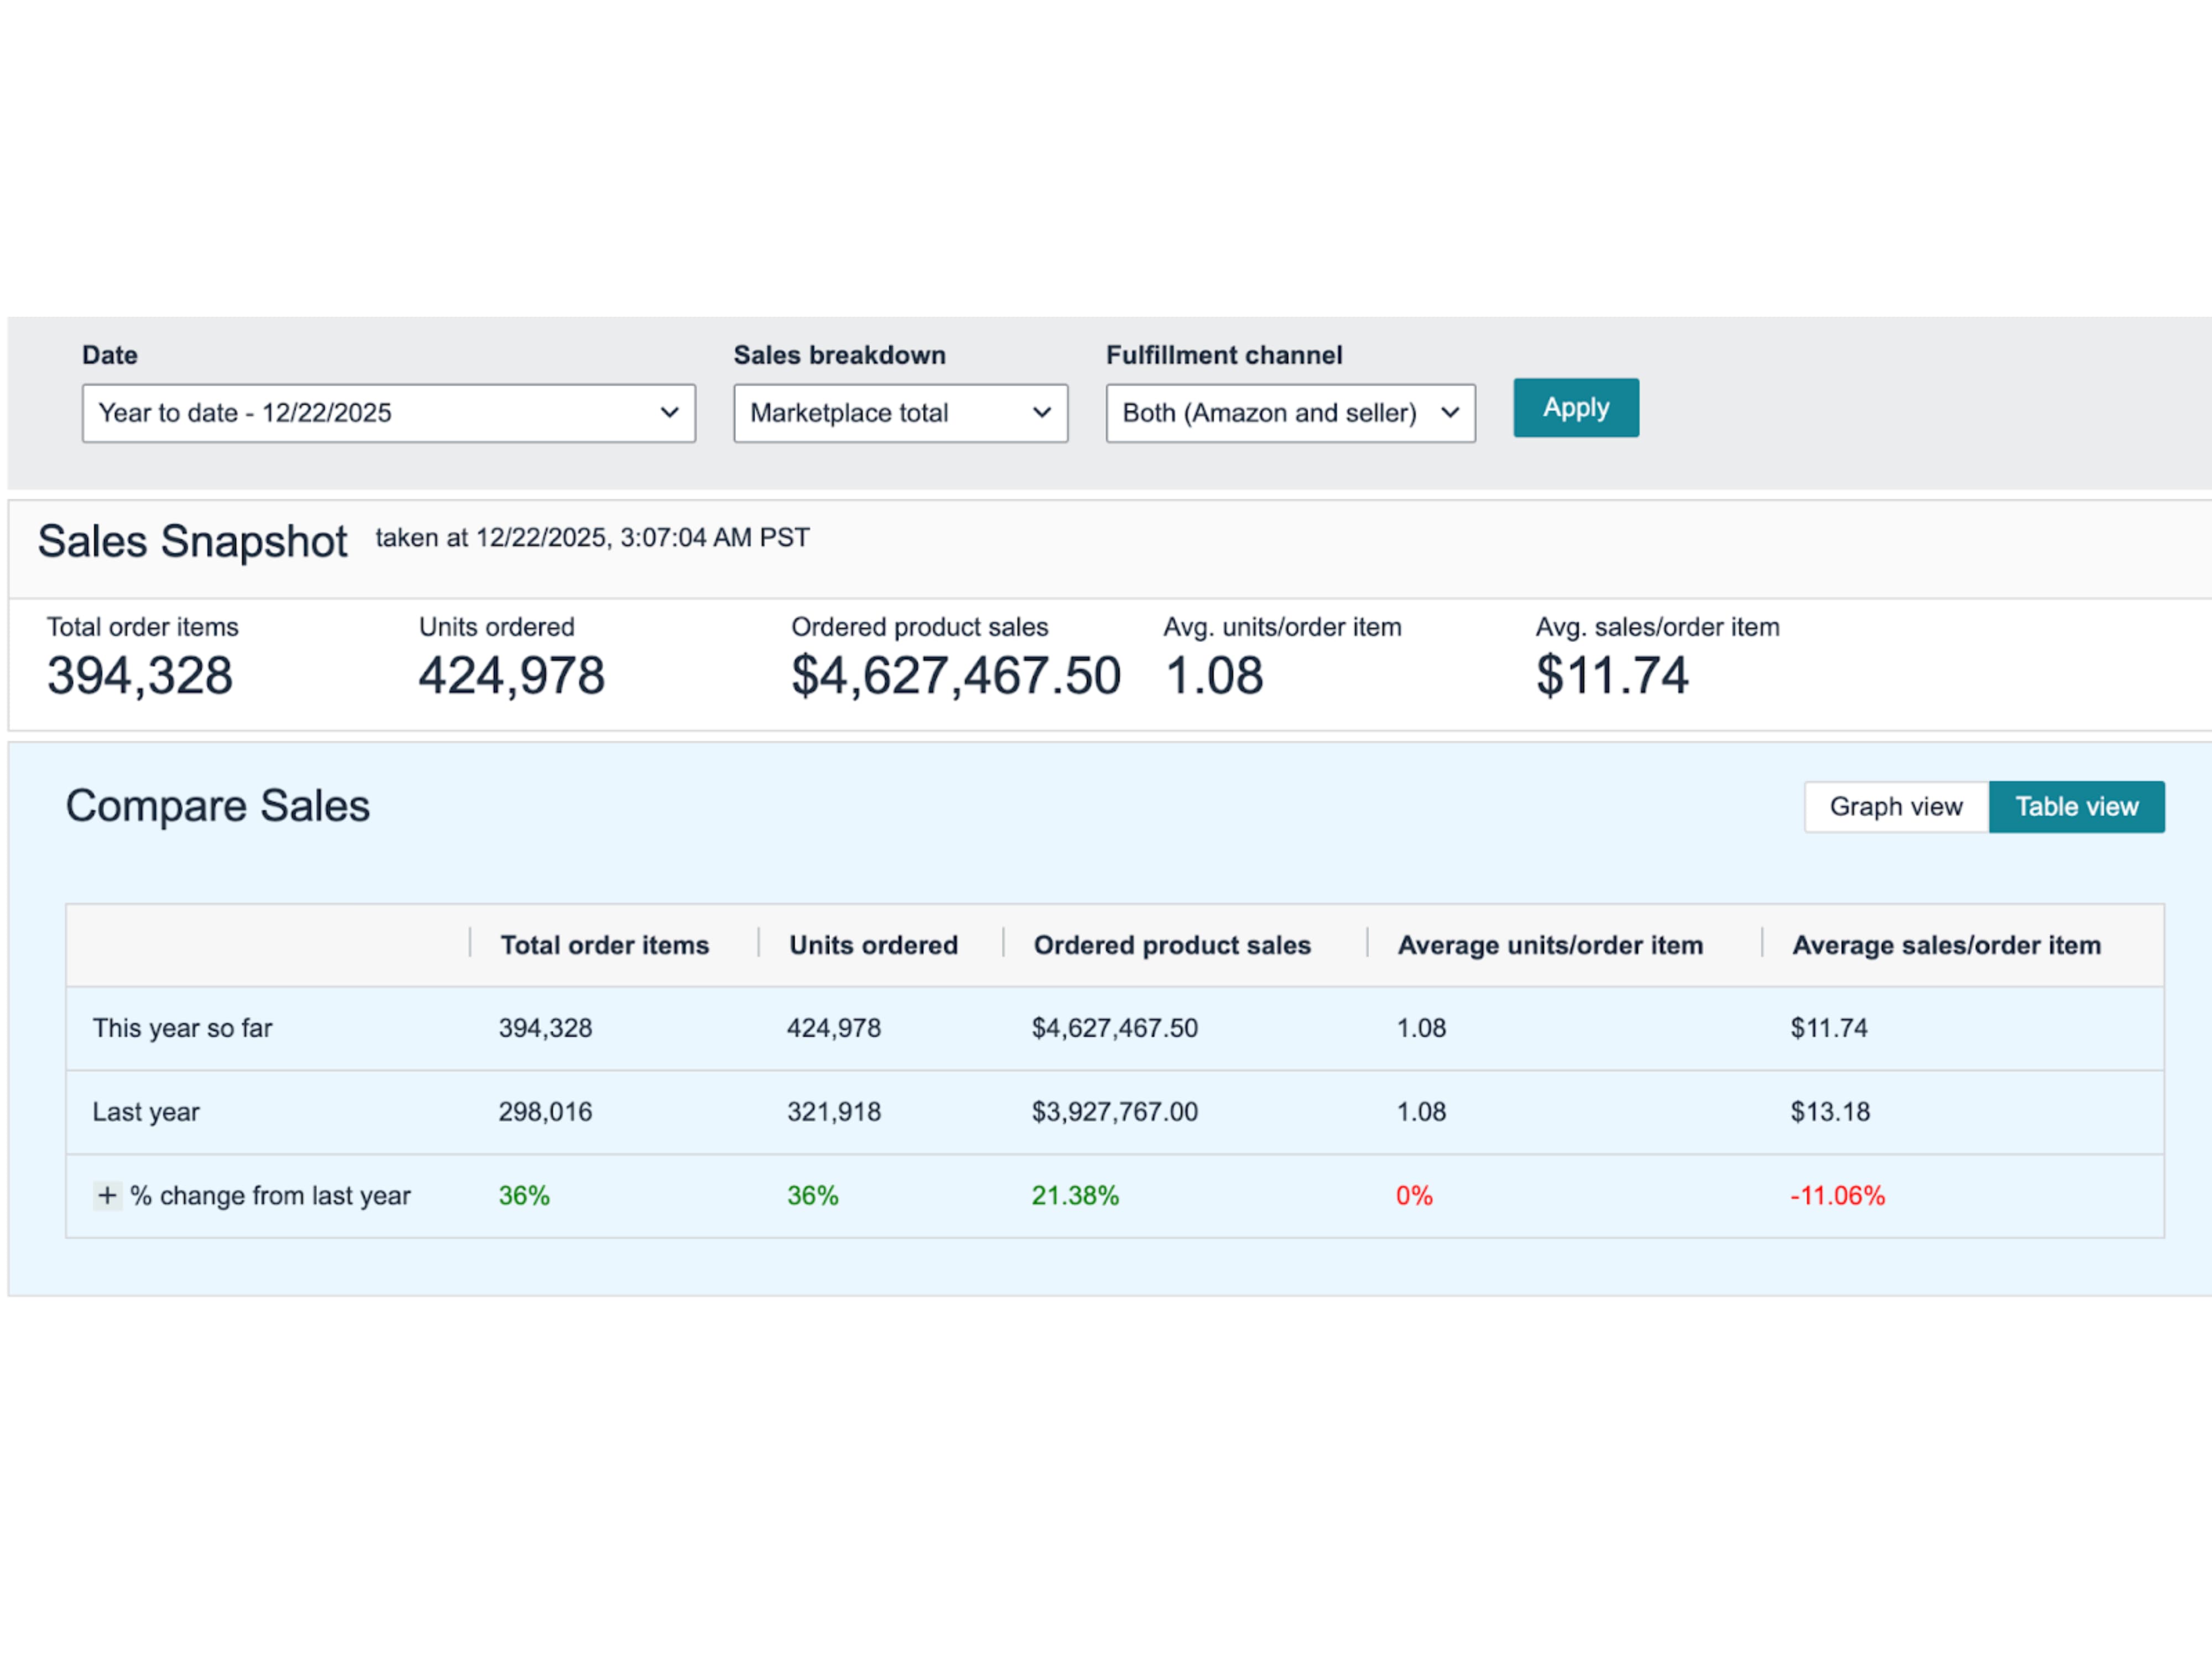Open the Sales breakdown dropdown
This screenshot has width=2212, height=1659.
click(899, 413)
